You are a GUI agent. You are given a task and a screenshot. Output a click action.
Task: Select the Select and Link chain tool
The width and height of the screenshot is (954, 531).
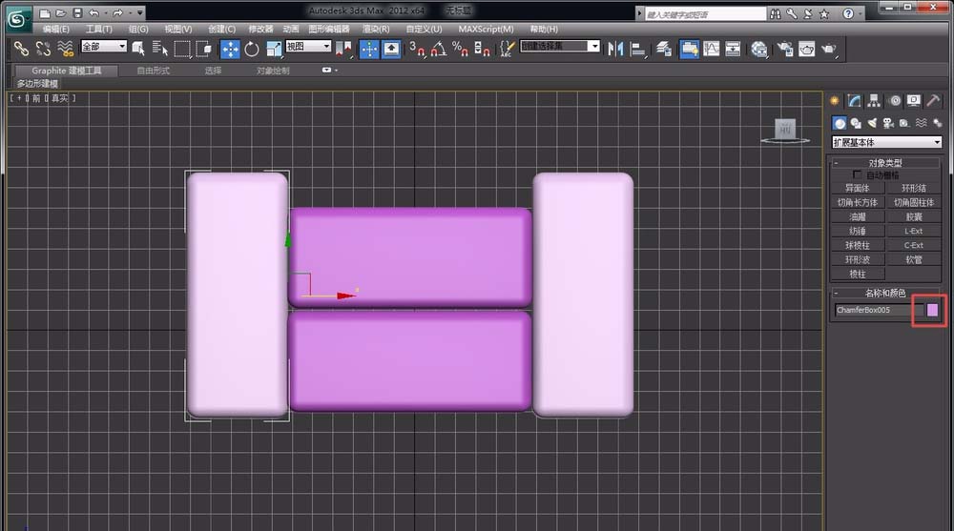pyautogui.click(x=21, y=48)
